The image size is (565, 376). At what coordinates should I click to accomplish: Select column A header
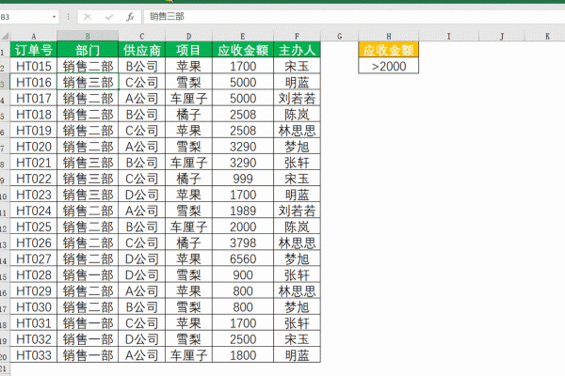click(34, 36)
